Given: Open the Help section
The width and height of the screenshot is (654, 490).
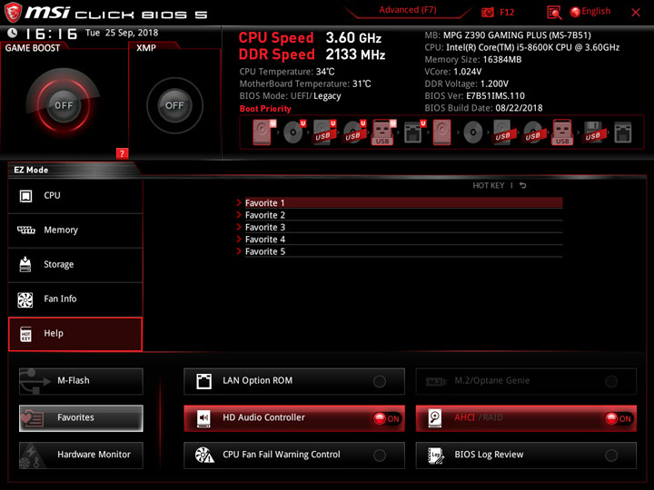Looking at the screenshot, I should tap(75, 334).
